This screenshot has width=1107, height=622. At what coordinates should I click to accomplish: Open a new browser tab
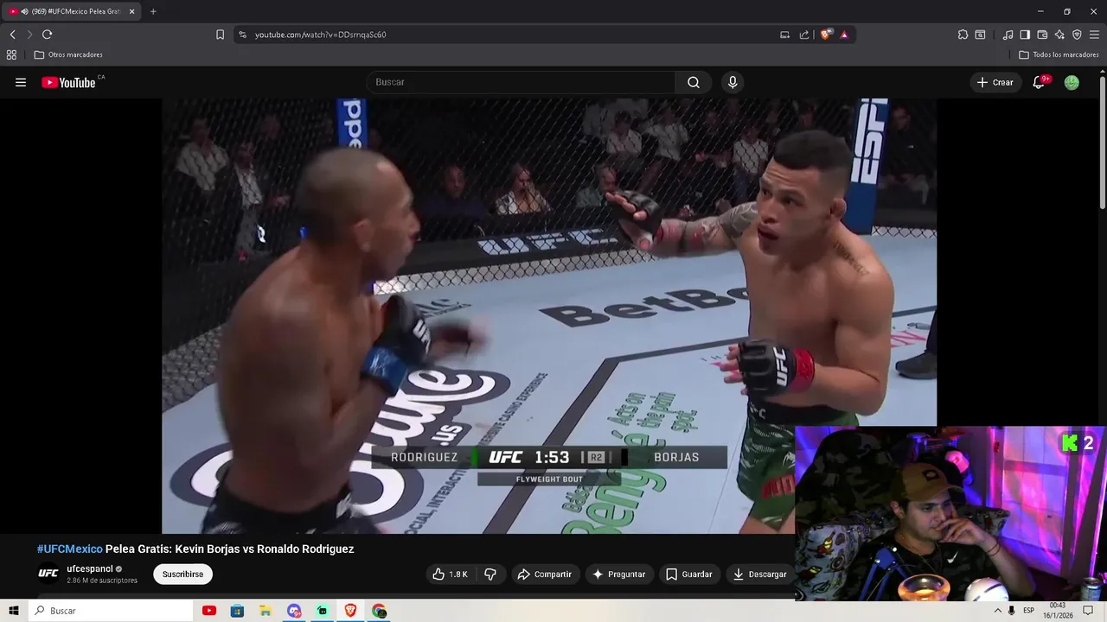153,11
